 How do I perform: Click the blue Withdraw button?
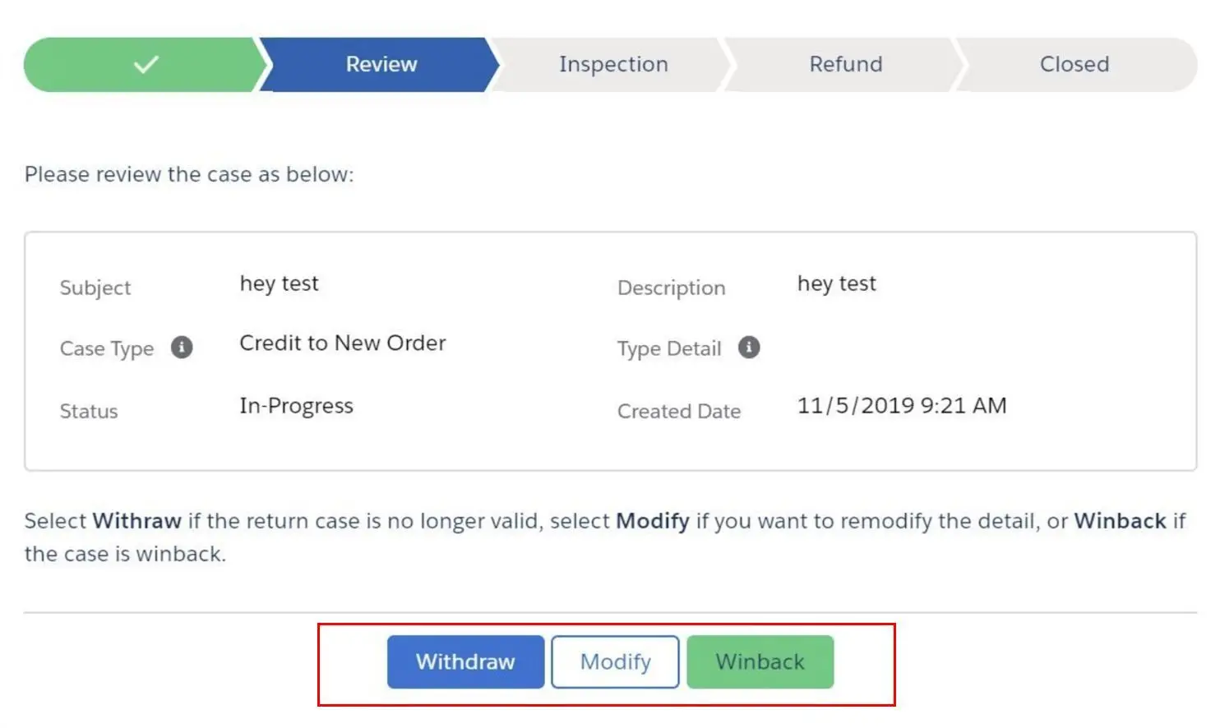465,661
